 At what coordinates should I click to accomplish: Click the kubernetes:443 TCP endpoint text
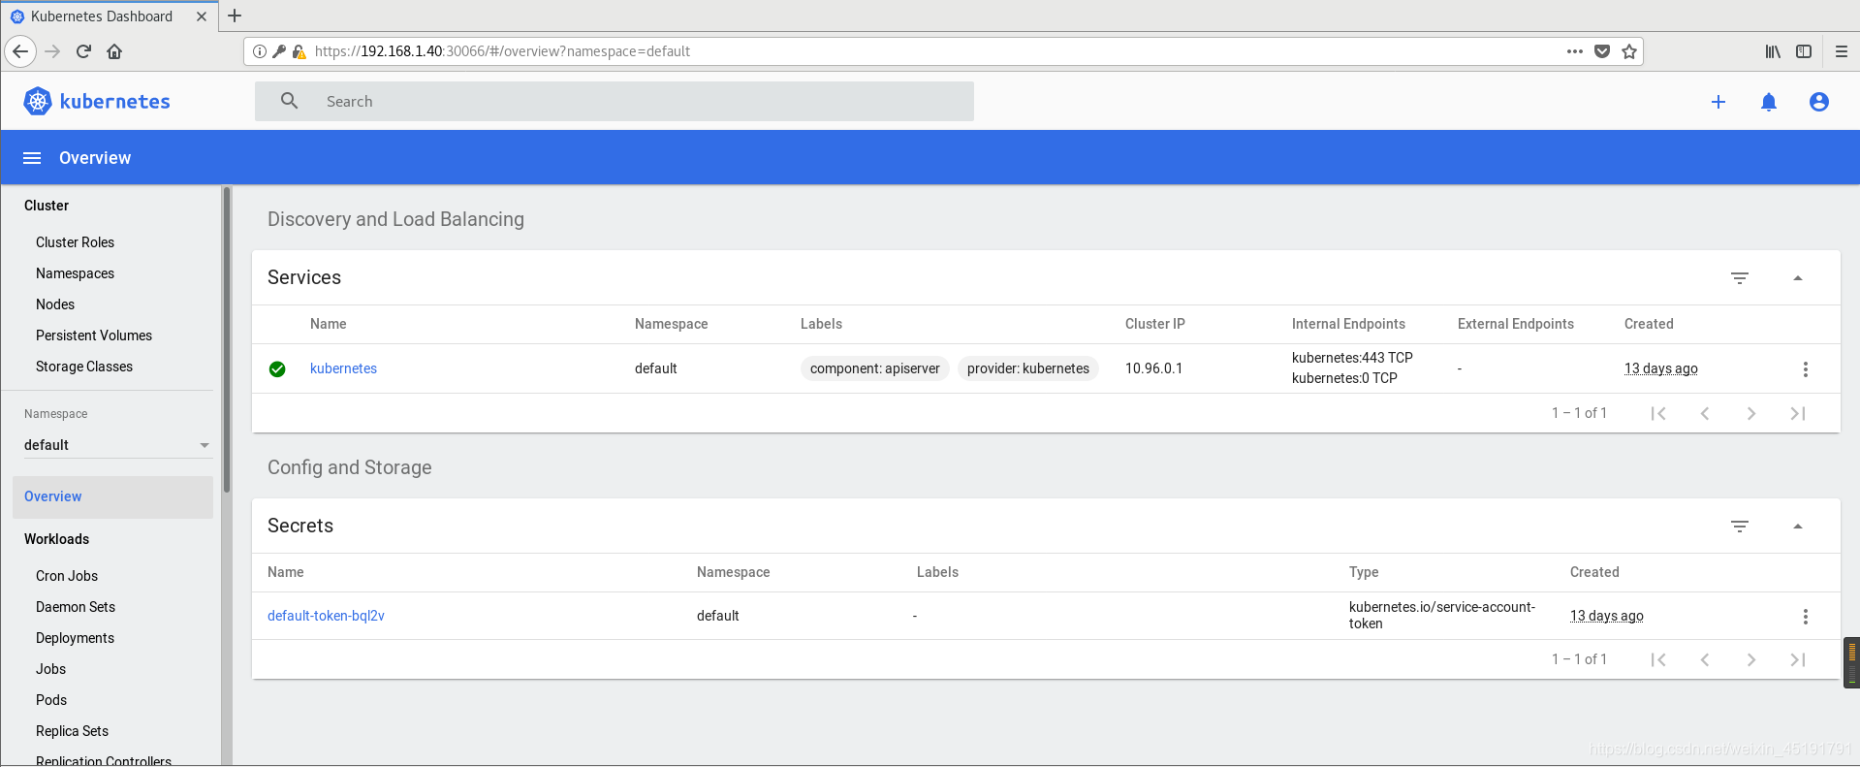click(x=1352, y=358)
